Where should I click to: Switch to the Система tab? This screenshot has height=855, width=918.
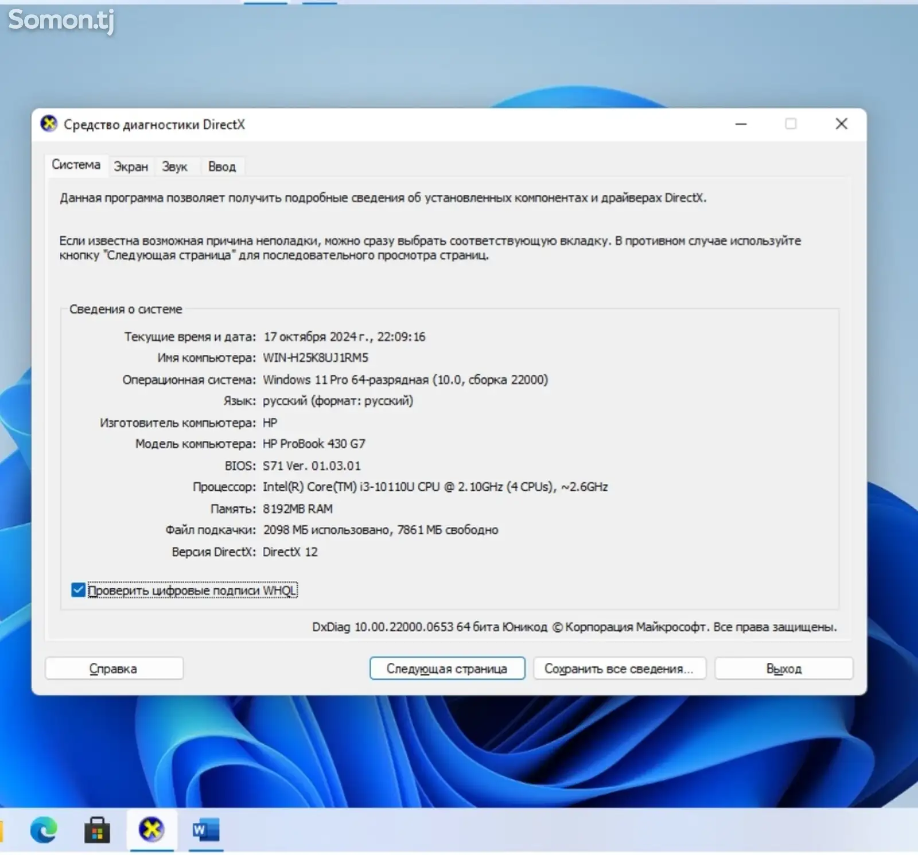point(76,165)
